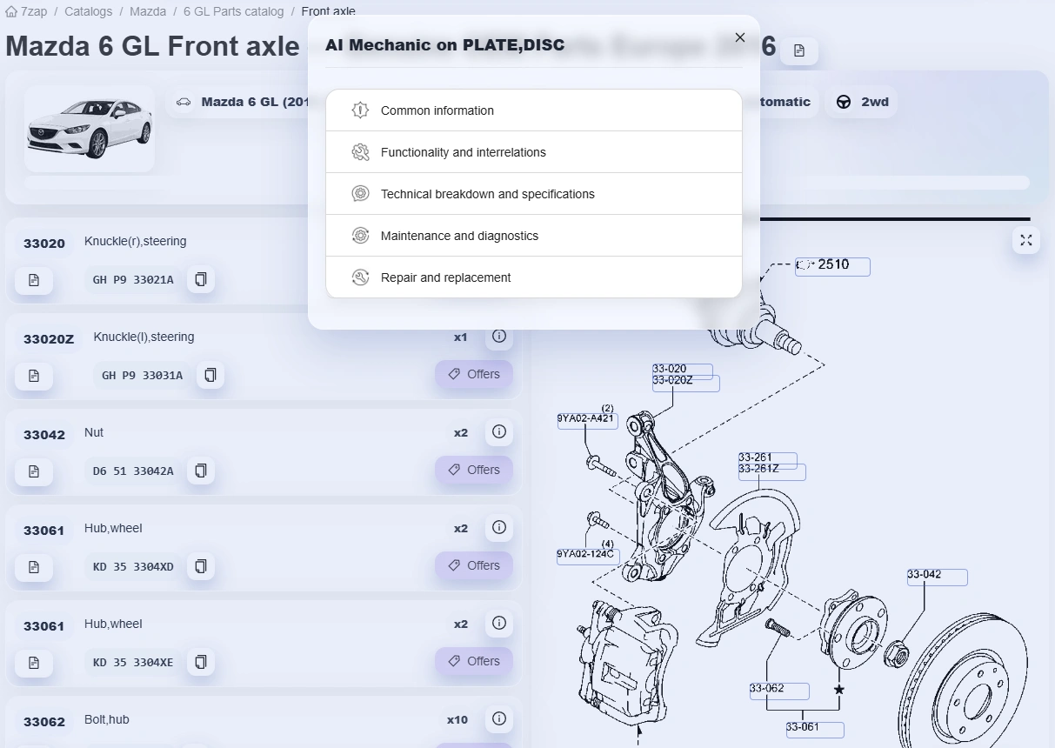Copy part number D6 51 33042A
This screenshot has height=748, width=1055.
[x=201, y=471]
